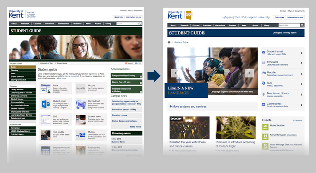Click the Timetable calendar icon
This screenshot has height=173, width=316.
[263, 63]
